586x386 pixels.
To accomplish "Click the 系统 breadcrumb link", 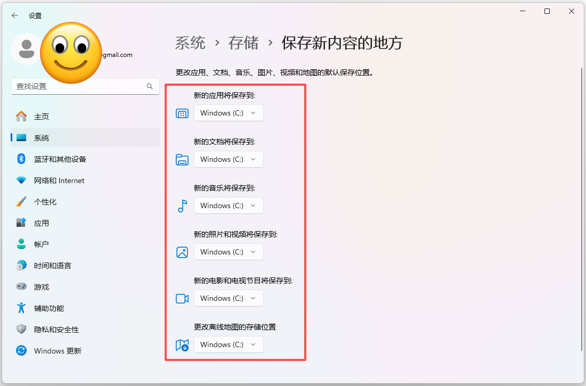I will tap(190, 43).
